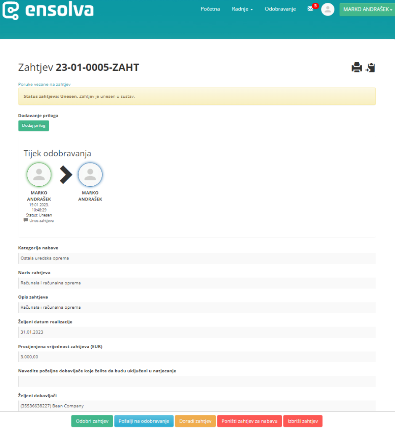This screenshot has height=430, width=395.
Task: Open the Poruke vezane na zahtjev link
Action: (x=44, y=84)
